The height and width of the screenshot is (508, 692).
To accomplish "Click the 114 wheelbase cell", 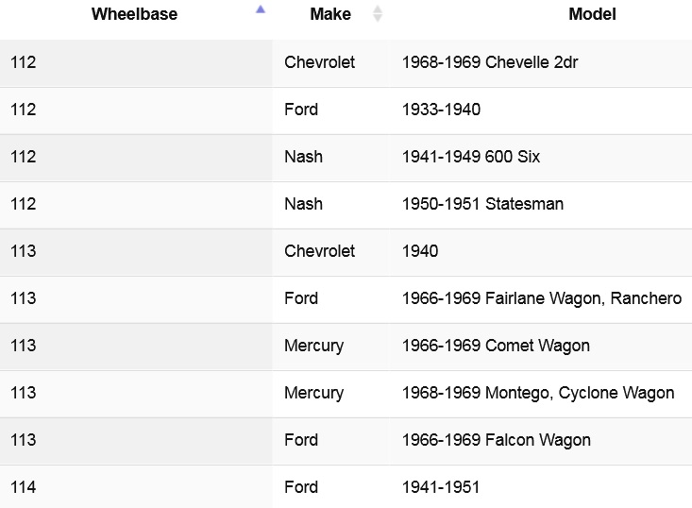I will 136,487.
